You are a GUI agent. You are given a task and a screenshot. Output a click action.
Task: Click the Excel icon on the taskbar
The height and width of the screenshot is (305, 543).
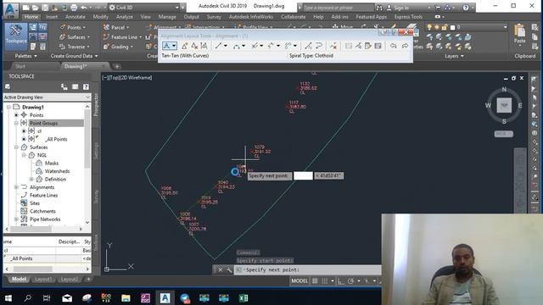[244, 297]
